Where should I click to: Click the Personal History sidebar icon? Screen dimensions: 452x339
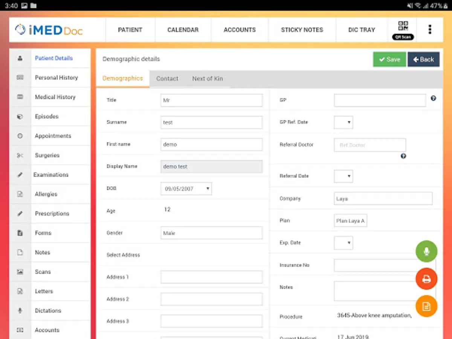[x=20, y=78]
